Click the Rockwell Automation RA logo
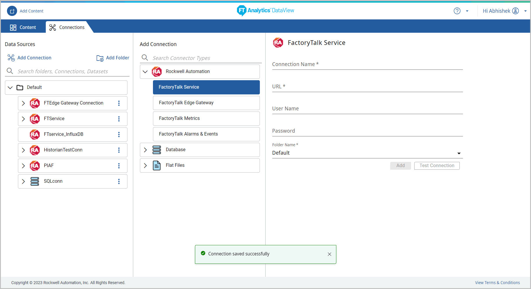 click(x=157, y=72)
